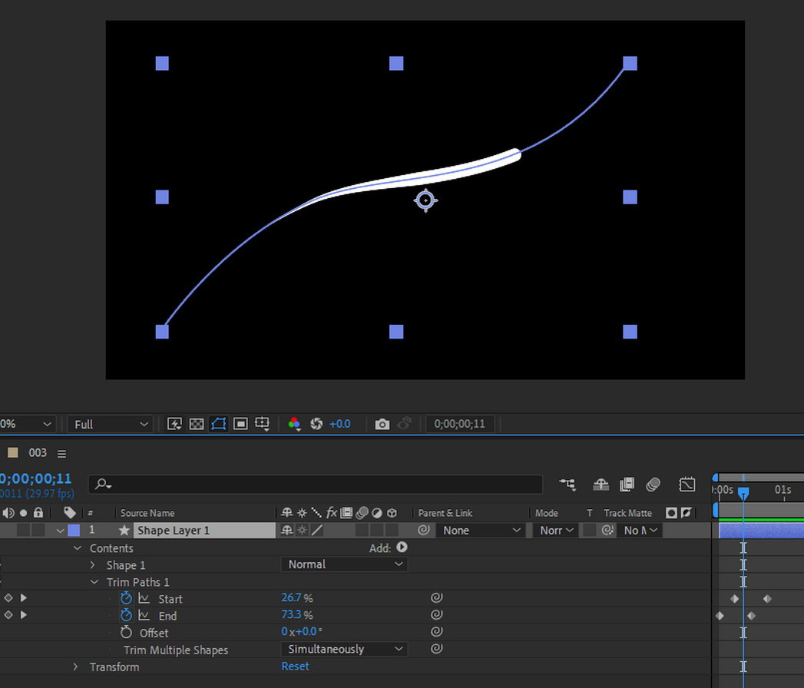Open Trim Multiple Shapes Simultaneously dropdown
This screenshot has width=804, height=688.
(x=344, y=650)
